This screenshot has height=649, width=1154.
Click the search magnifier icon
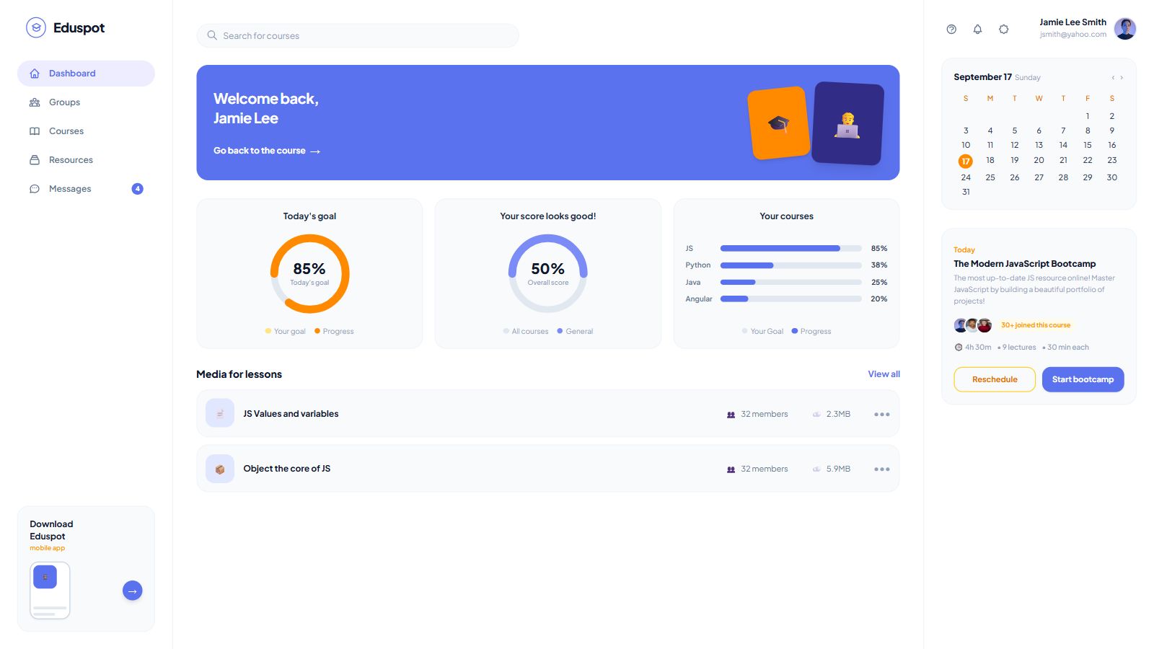[212, 35]
